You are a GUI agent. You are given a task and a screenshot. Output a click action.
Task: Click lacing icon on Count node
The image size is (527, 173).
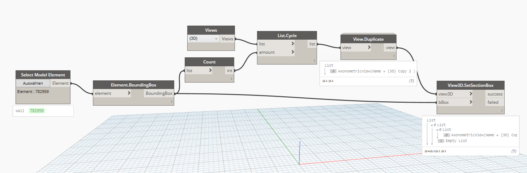[x=231, y=79]
